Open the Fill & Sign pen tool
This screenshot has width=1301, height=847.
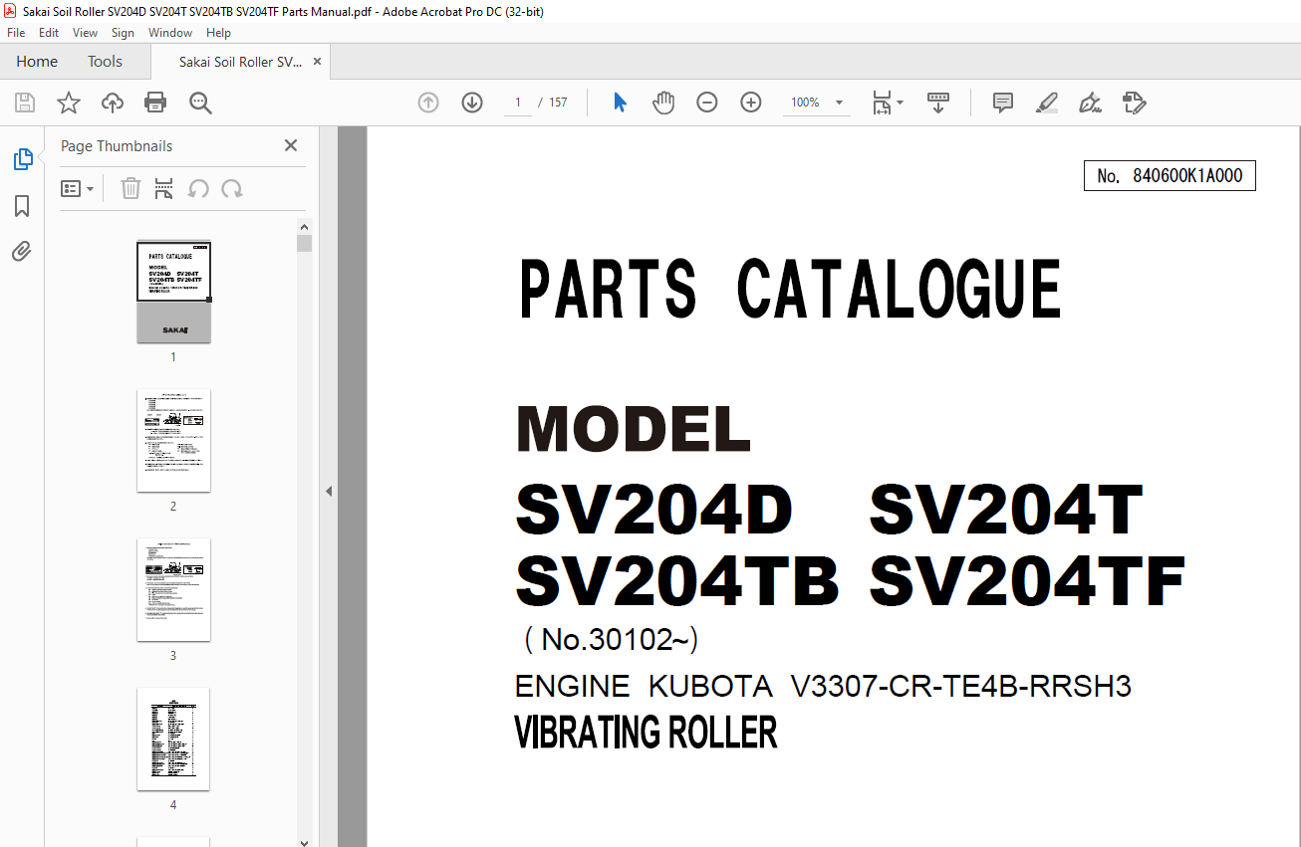click(1090, 103)
